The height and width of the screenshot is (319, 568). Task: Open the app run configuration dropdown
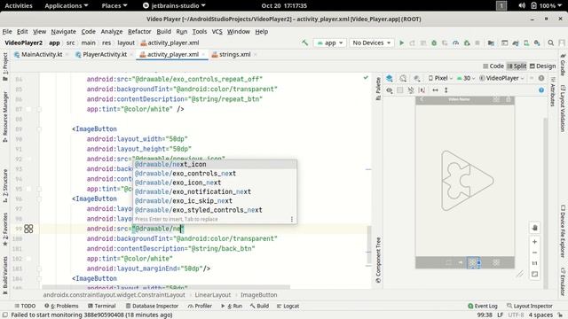330,43
